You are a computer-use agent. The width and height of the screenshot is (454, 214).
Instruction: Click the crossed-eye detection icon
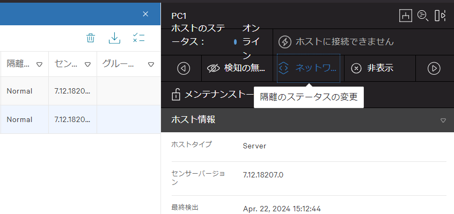(x=214, y=68)
